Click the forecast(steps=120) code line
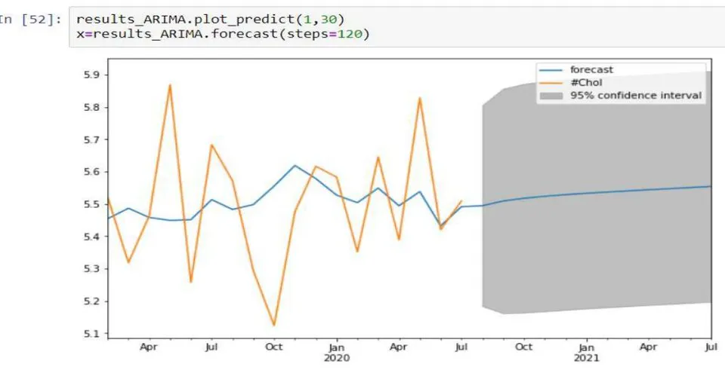Image resolution: width=725 pixels, height=373 pixels. pyautogui.click(x=224, y=34)
